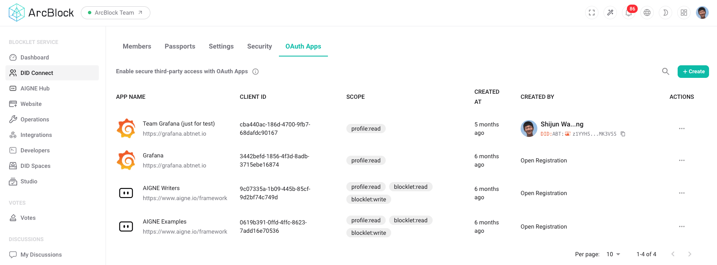Click AIGNE Writers app name
Screen dimensions: 717x265
click(161, 188)
